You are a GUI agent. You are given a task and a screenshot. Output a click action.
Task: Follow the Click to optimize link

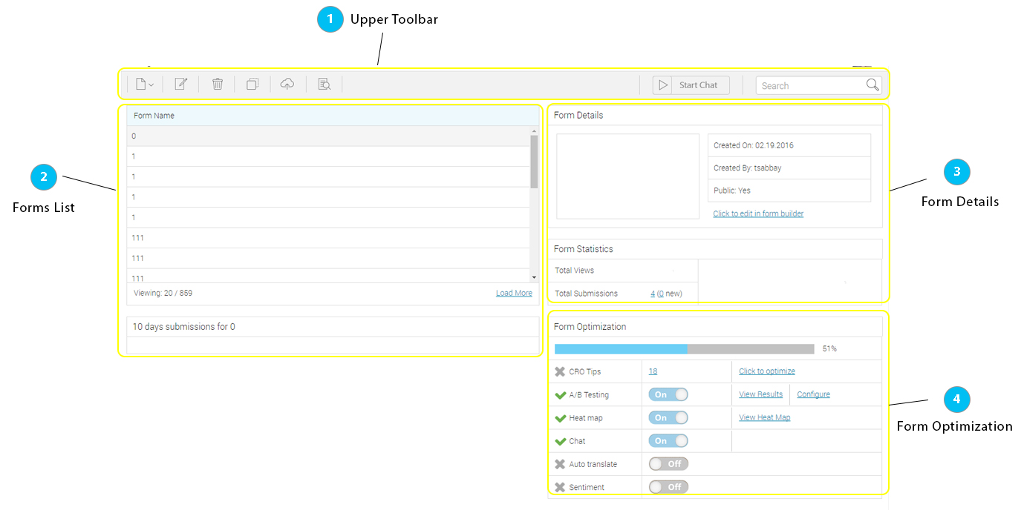pos(767,371)
